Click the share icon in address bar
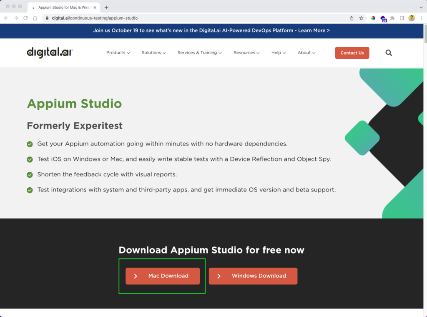The width and height of the screenshot is (427, 317). click(x=352, y=18)
